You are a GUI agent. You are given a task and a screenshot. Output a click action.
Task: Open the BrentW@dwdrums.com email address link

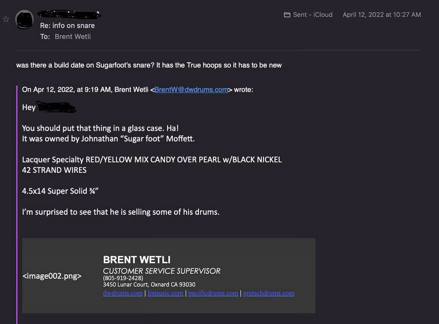click(191, 89)
